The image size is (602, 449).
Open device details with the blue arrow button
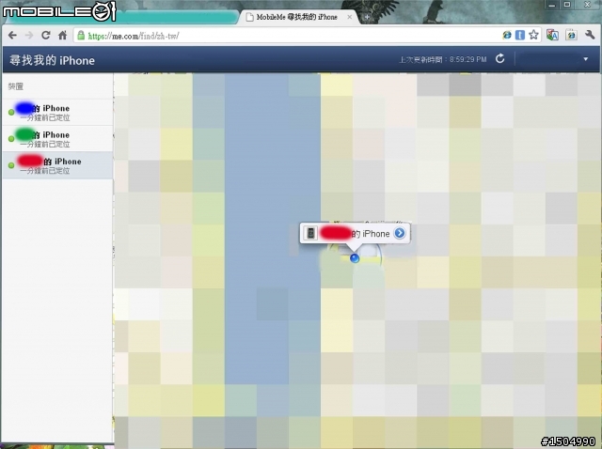tap(400, 233)
